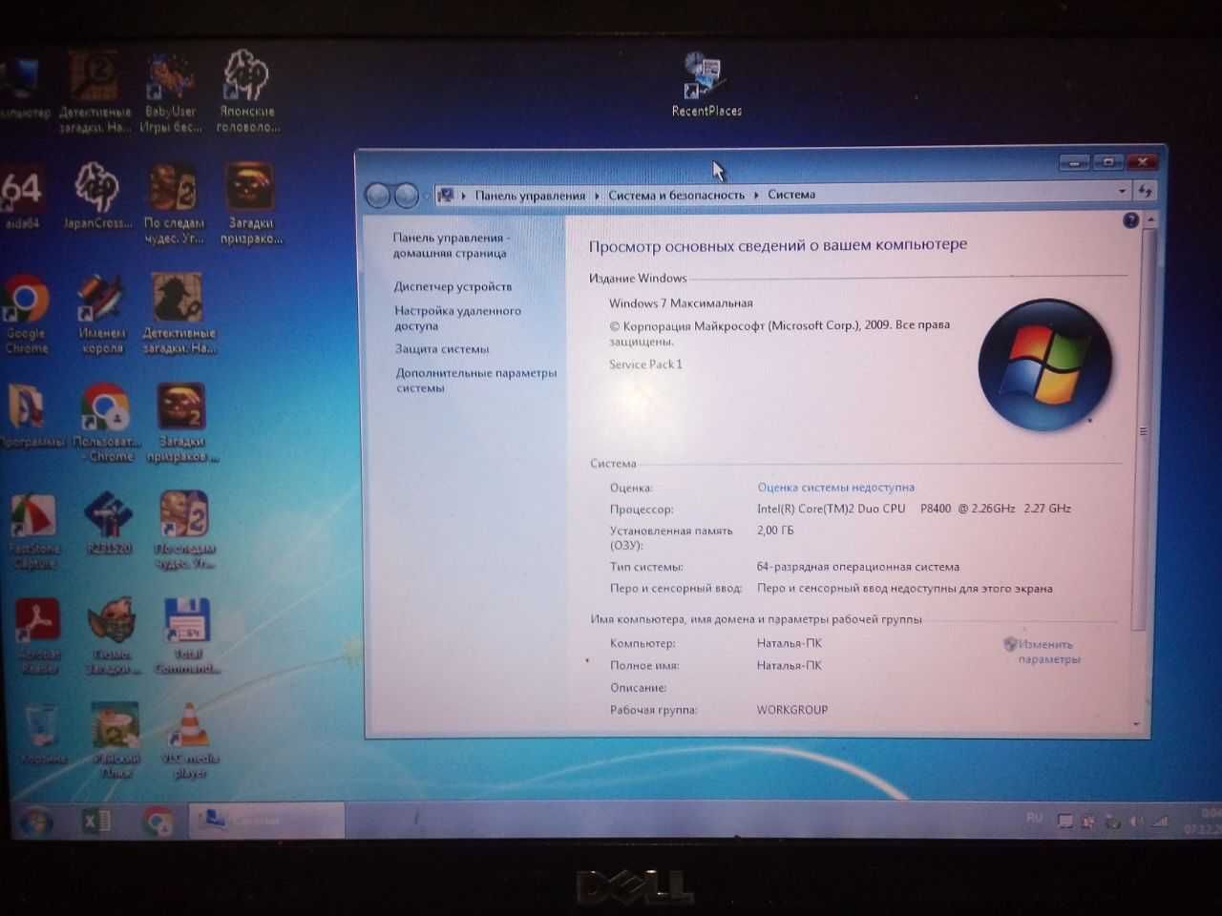The height and width of the screenshot is (916, 1222).
Task: Open Загадки призраков icon without number badge
Action: (x=251, y=203)
